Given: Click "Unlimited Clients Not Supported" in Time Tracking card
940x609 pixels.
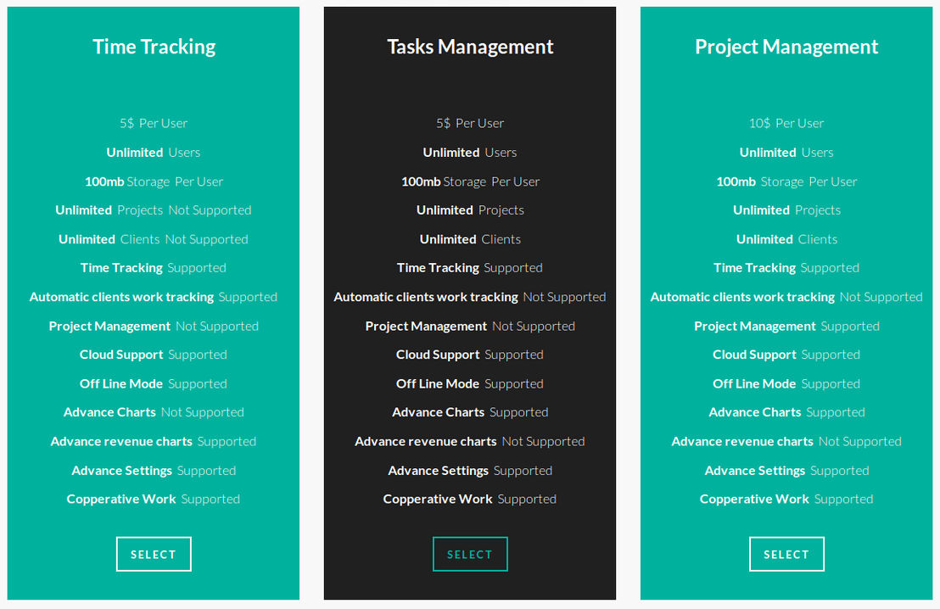Looking at the screenshot, I should tap(154, 239).
